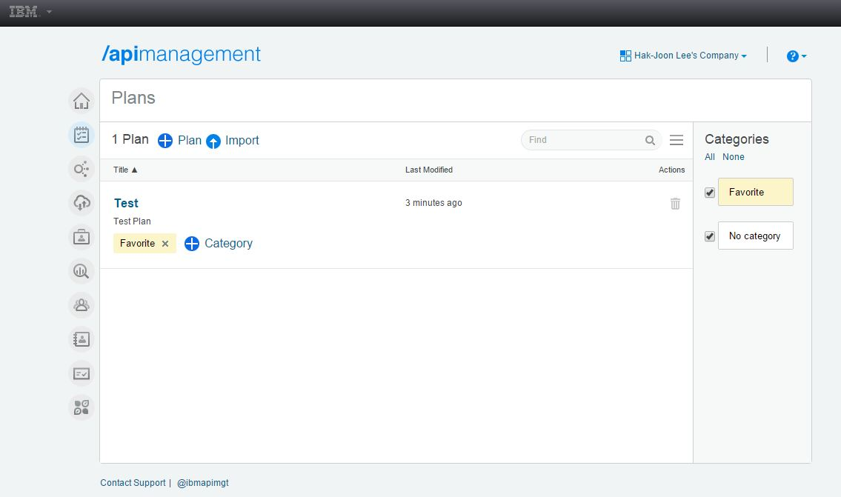The image size is (841, 497).
Task: Expand the help menu arrow
Action: click(x=803, y=56)
